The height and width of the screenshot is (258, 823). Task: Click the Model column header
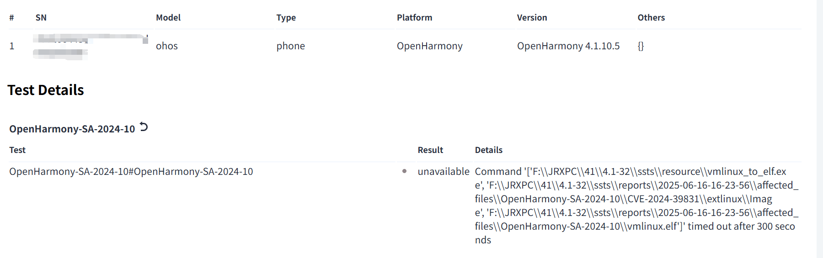[168, 17]
